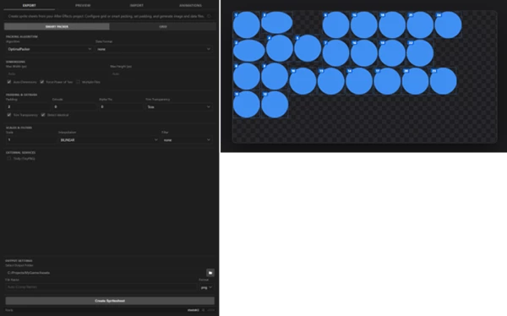Click the Extrude value field

point(74,106)
